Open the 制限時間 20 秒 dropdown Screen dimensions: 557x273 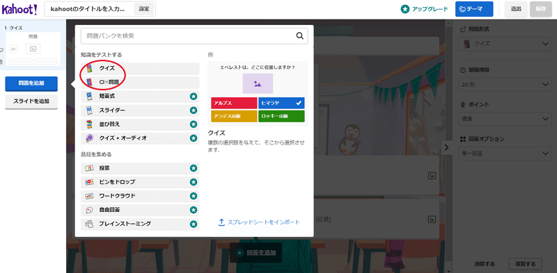click(x=505, y=84)
